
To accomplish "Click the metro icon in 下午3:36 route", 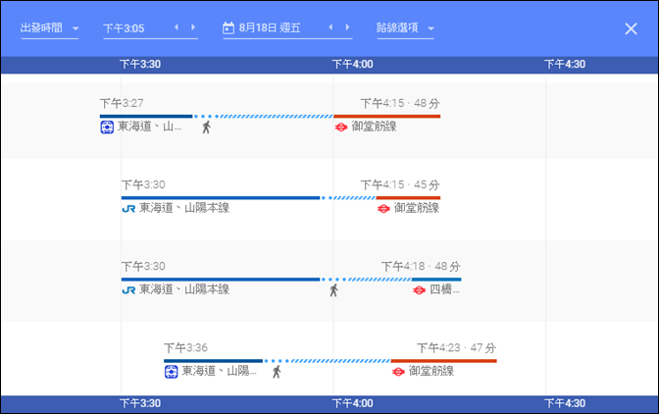I will click(x=398, y=372).
